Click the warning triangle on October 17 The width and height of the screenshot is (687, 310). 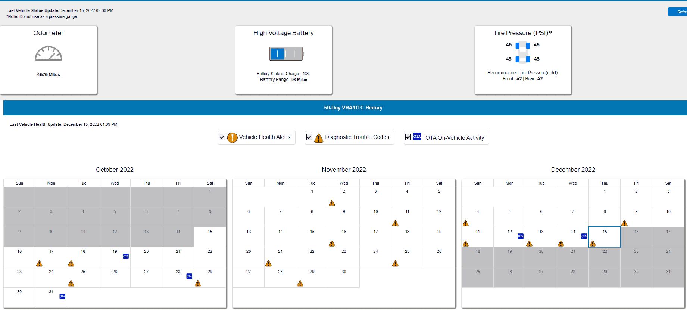click(39, 264)
